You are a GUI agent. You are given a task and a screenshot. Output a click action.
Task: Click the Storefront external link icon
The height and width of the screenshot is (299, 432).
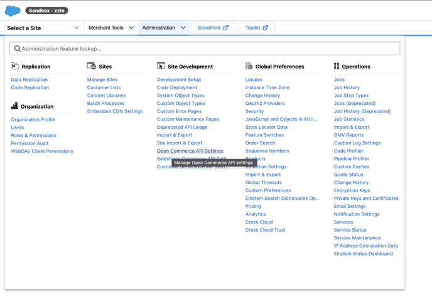tap(226, 28)
